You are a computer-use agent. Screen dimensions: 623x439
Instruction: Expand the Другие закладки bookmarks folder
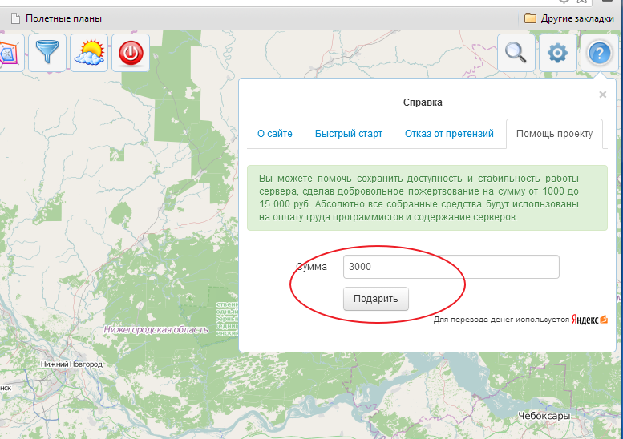click(x=569, y=18)
